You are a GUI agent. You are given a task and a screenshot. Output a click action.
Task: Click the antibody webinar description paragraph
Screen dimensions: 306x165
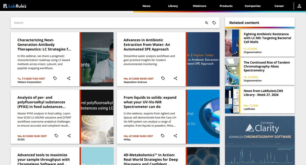tap(44, 62)
